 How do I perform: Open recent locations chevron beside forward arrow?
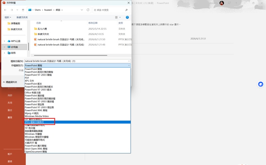click(17, 10)
